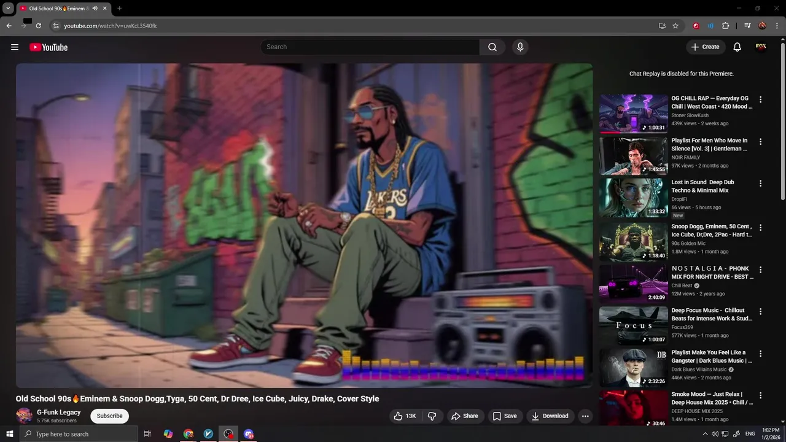Viewport: 786px width, 442px height.
Task: Click the red recorder extension icon
Action: click(x=696, y=26)
